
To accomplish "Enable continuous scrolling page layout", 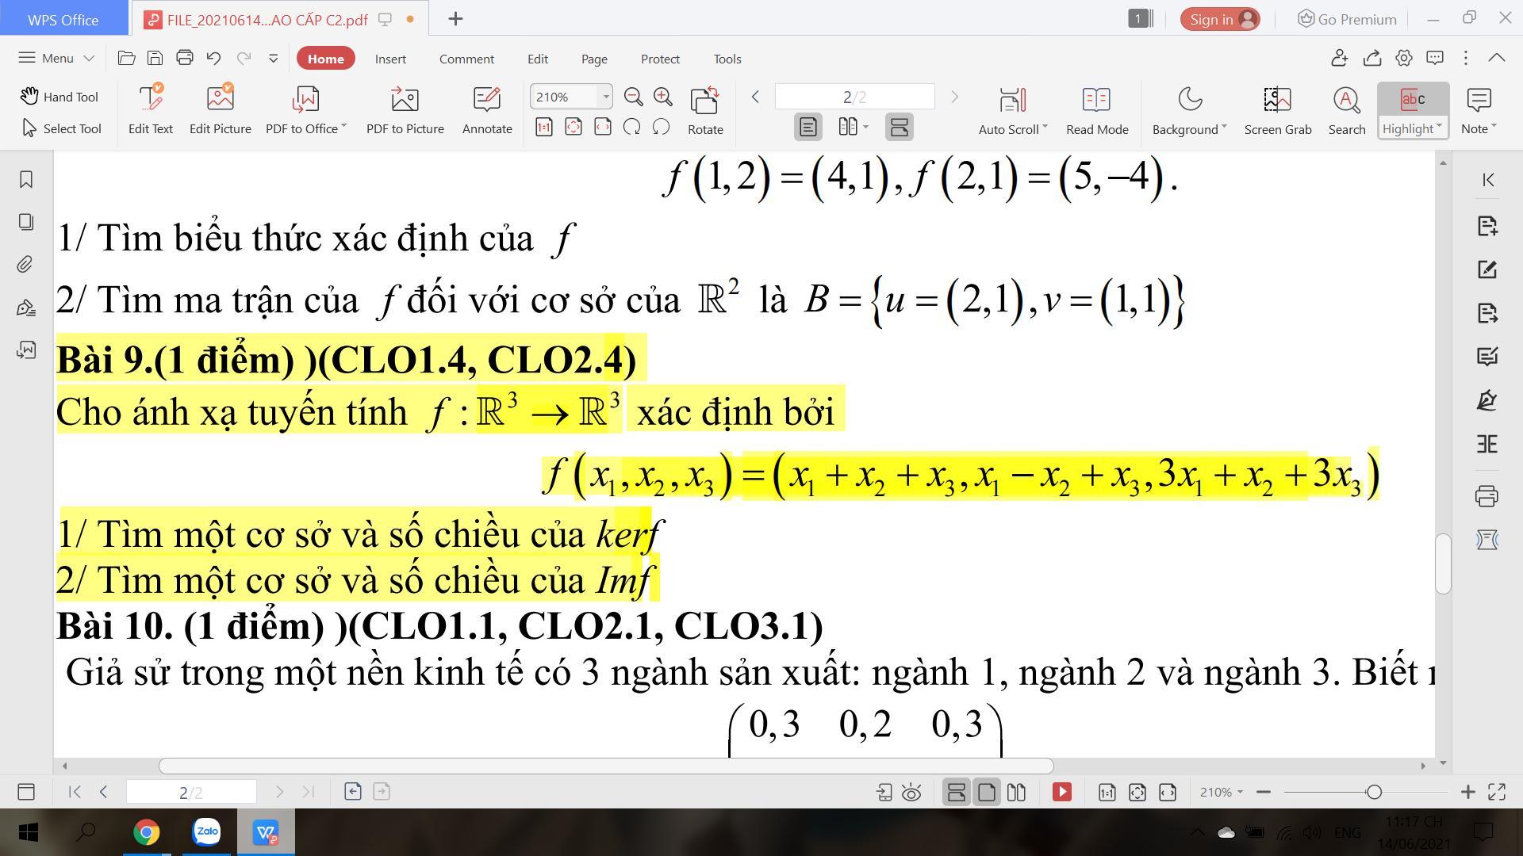I will (899, 127).
